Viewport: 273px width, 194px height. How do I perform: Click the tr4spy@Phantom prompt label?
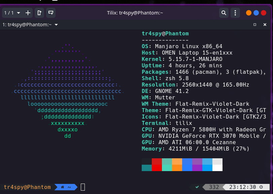[x=27, y=187]
